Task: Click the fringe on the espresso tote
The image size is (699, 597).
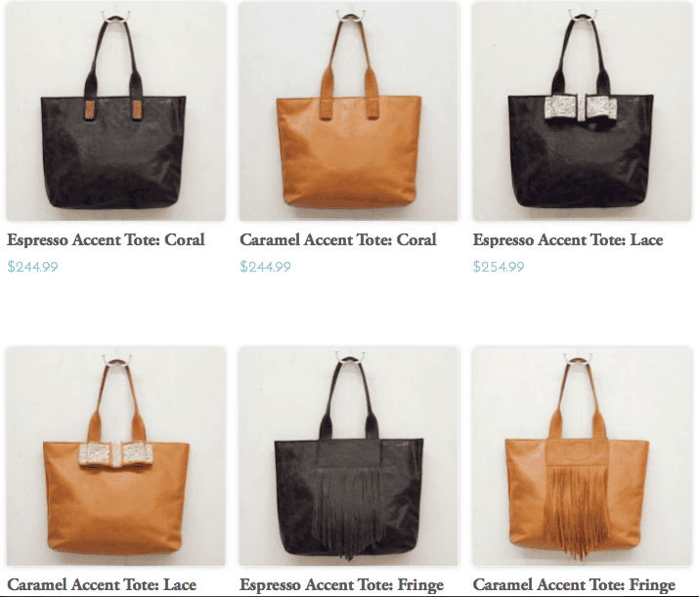Action: point(349,512)
